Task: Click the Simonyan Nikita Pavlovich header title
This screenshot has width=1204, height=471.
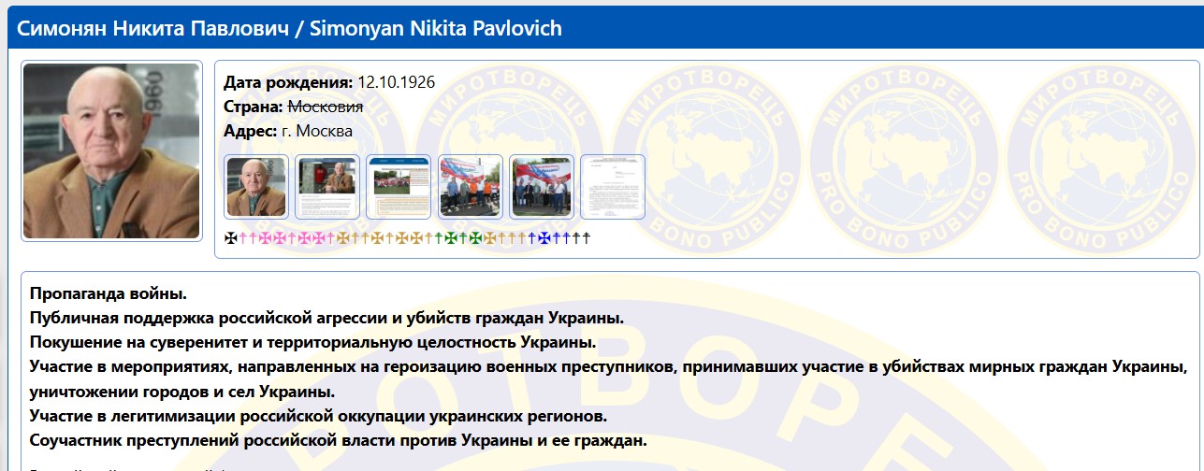Action: click(x=290, y=28)
